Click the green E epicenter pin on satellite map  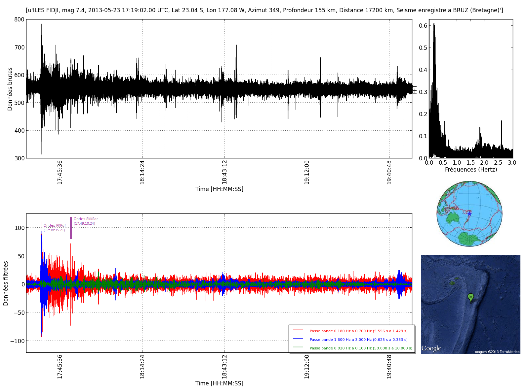click(x=470, y=297)
